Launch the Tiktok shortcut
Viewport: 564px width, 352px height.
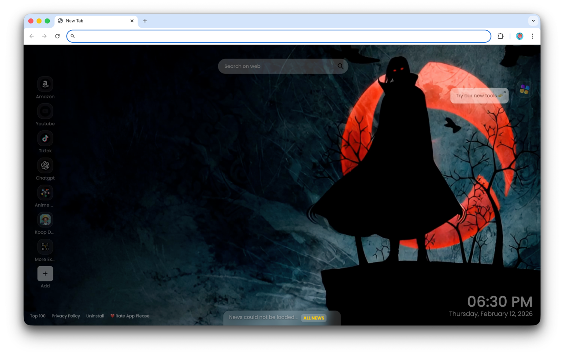point(45,138)
